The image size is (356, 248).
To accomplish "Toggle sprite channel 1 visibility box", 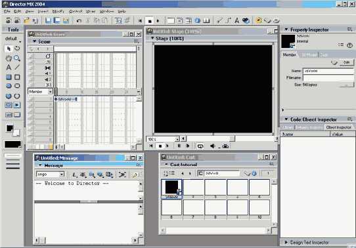I will [31, 99].
